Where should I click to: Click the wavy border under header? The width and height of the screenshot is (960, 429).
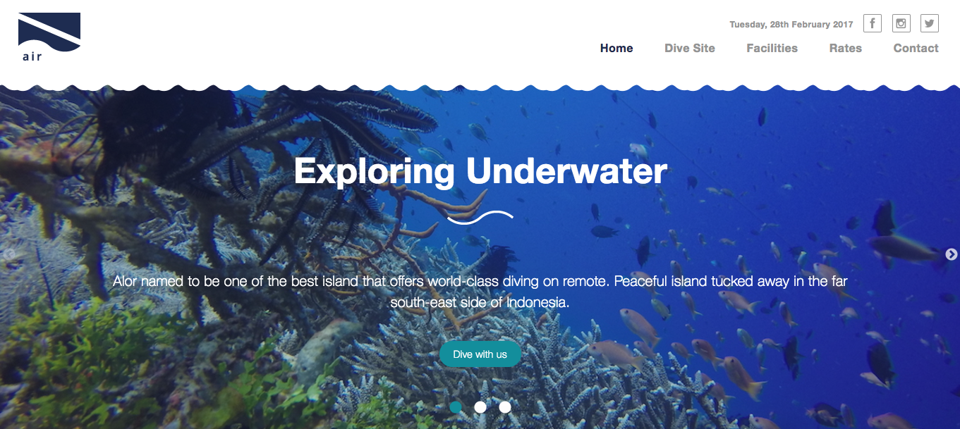[480, 88]
